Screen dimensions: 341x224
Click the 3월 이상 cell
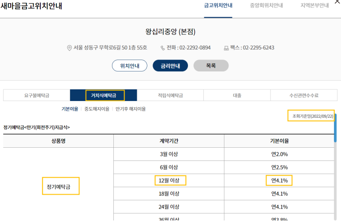(169, 154)
